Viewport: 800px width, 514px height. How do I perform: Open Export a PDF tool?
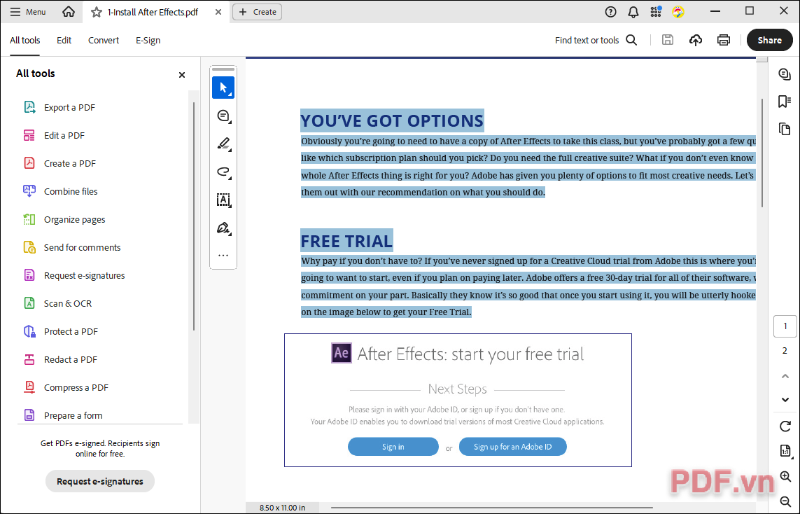(x=59, y=107)
